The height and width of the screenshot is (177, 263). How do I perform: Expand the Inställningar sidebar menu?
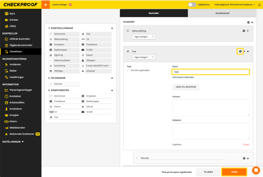click(x=13, y=142)
